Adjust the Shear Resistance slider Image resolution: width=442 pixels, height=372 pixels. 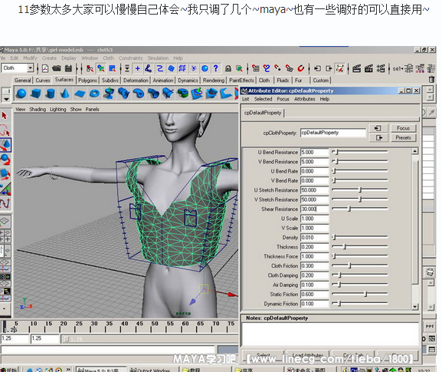(x=360, y=209)
